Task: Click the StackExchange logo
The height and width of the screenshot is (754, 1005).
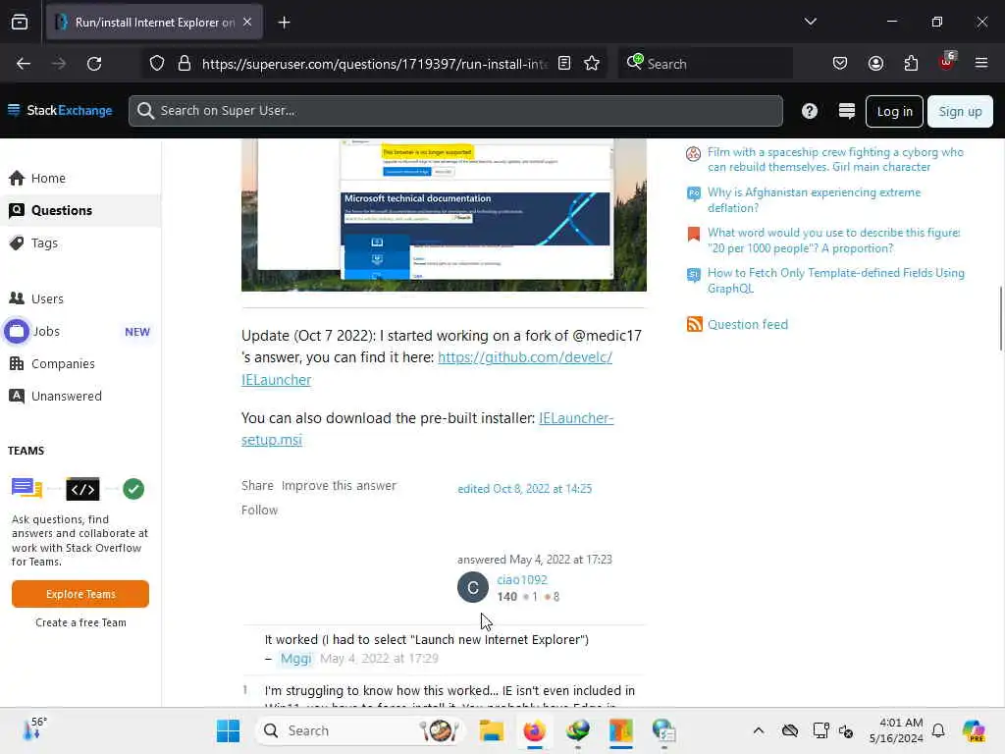Action: click(60, 110)
